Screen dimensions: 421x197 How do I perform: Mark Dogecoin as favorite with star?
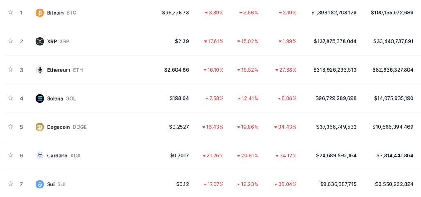click(11, 126)
